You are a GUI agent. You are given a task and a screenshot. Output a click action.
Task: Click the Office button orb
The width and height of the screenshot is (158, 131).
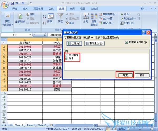coord(5,5)
